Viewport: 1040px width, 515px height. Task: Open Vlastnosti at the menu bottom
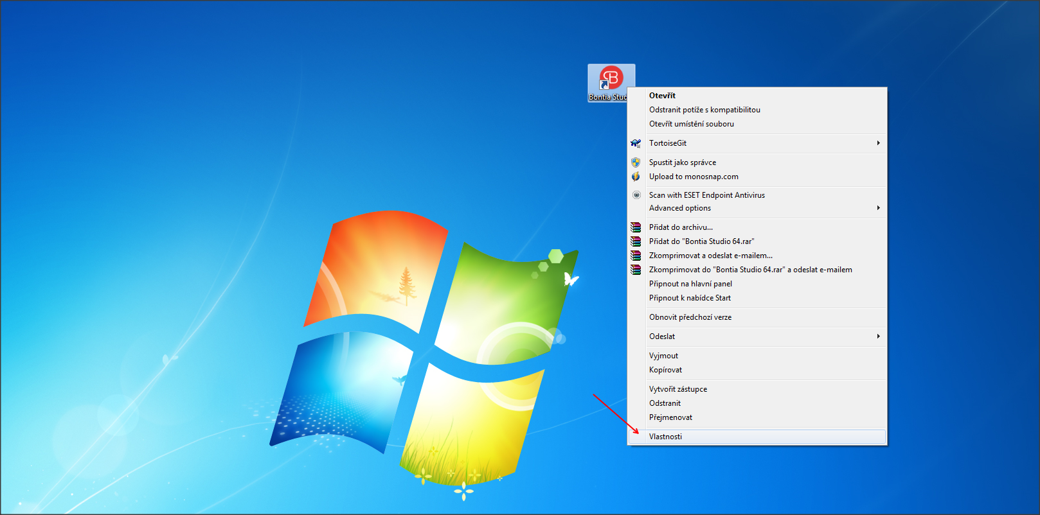point(757,437)
